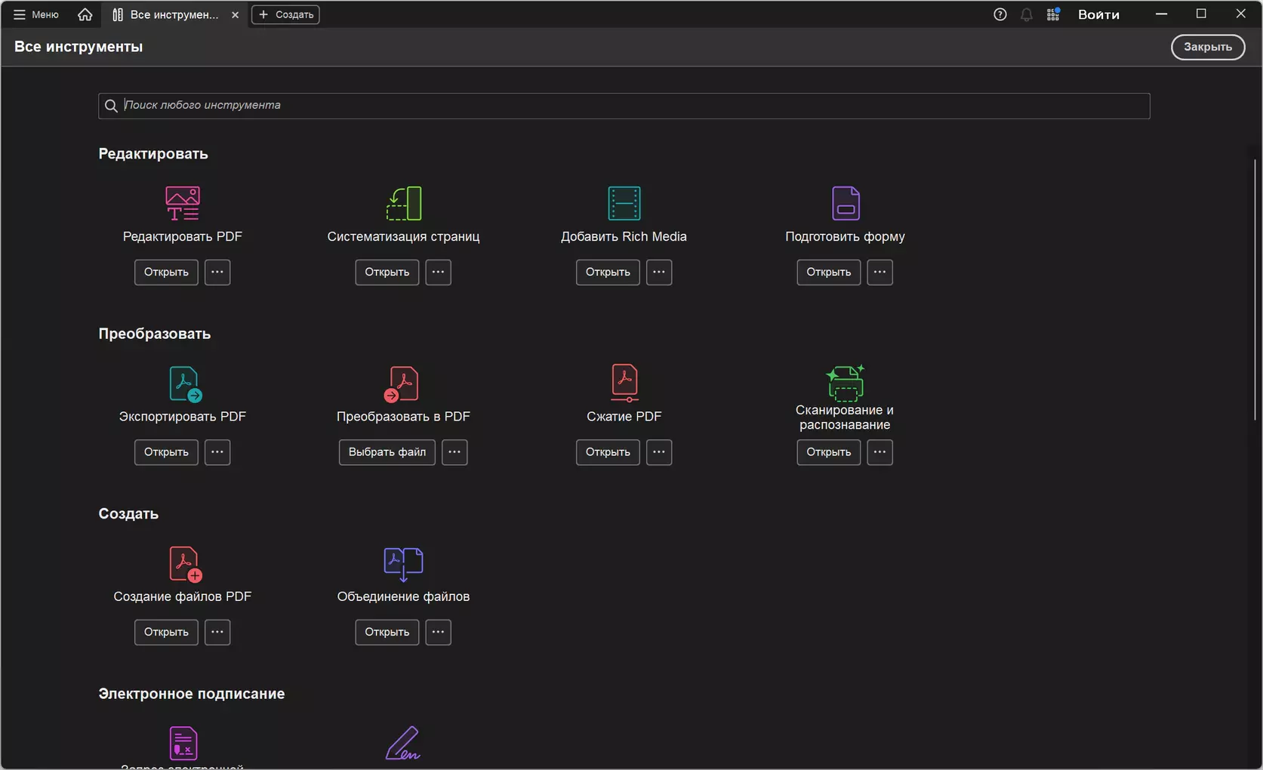Open the Объединение файлов icon
Image resolution: width=1263 pixels, height=770 pixels.
point(403,564)
